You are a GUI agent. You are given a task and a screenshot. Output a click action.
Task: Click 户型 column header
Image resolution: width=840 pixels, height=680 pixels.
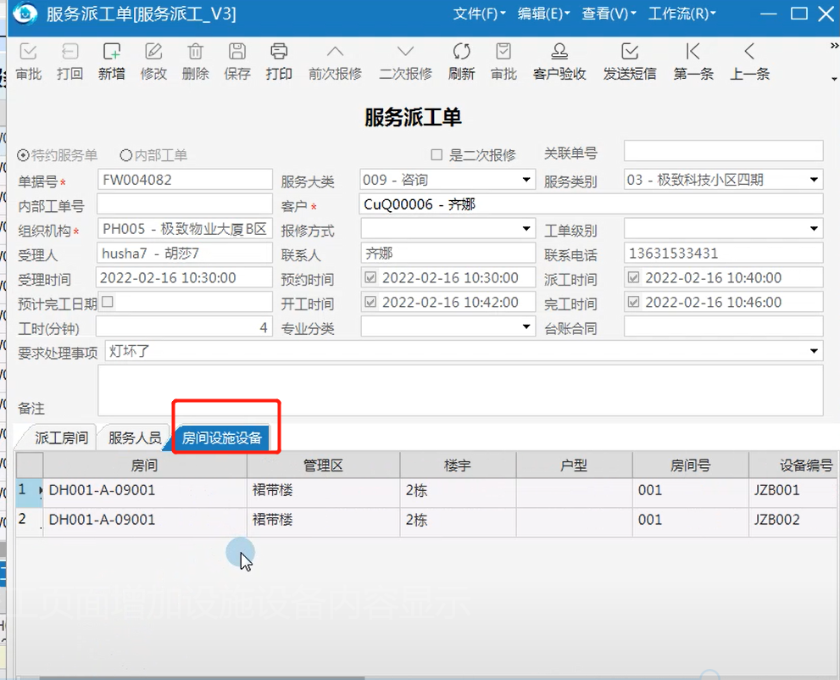pos(574,465)
